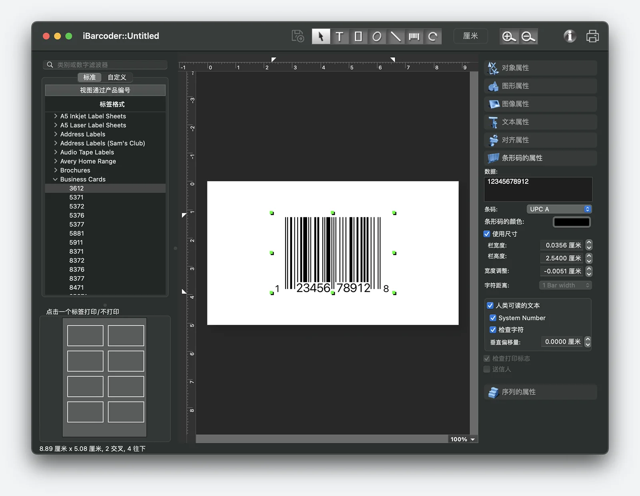The width and height of the screenshot is (640, 496).
Task: Click the top-left label in sheet preview
Action: tap(85, 335)
